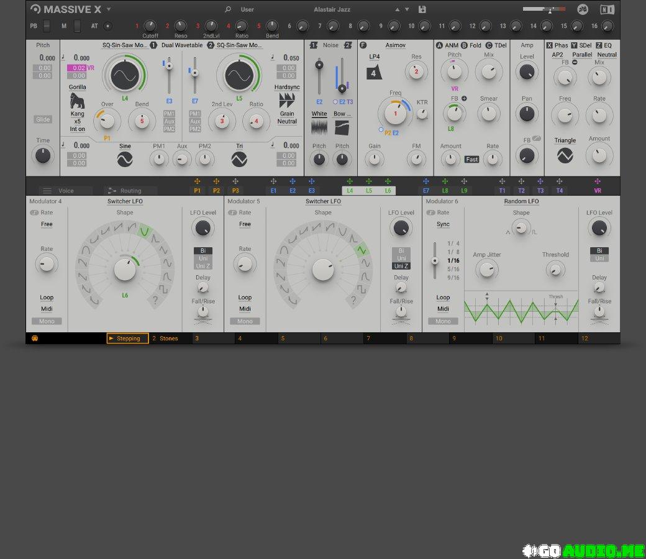Select Bi polarity in Modulator 4
This screenshot has height=559, width=646.
203,250
